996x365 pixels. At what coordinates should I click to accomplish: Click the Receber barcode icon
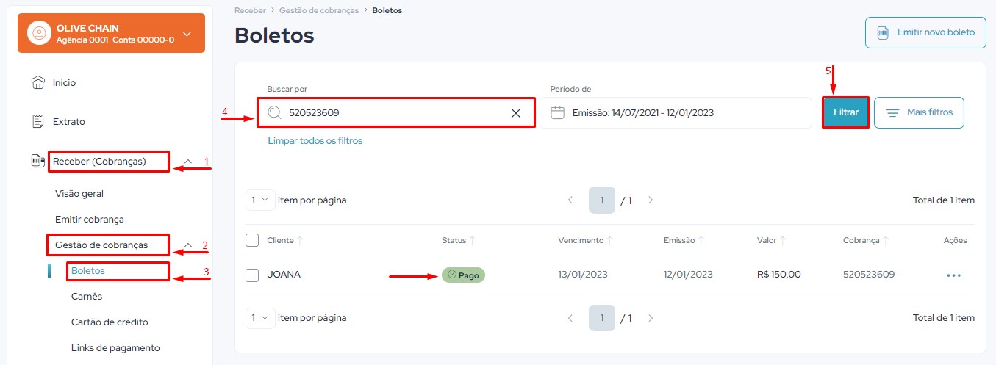point(38,160)
